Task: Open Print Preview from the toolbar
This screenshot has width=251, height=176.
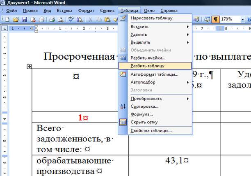Action: point(60,19)
